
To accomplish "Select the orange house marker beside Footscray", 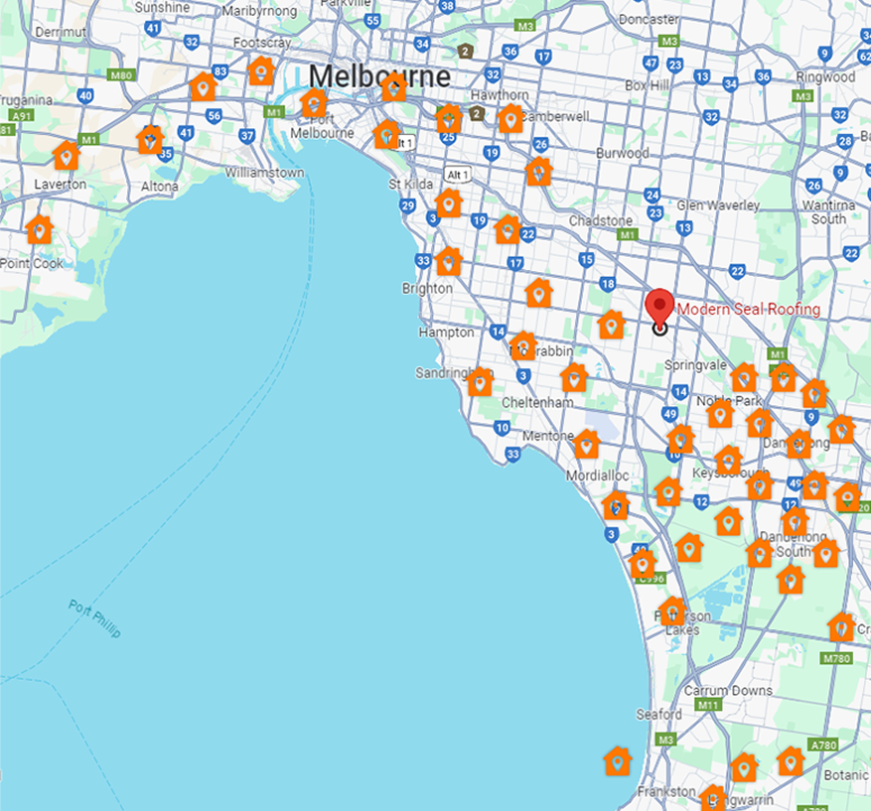I will pyautogui.click(x=261, y=70).
